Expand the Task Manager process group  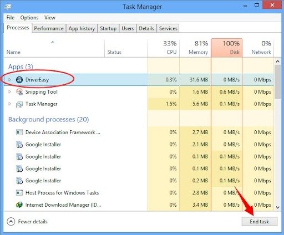click(x=9, y=104)
